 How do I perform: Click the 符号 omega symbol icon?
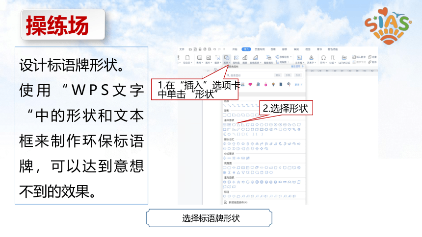(323, 58)
